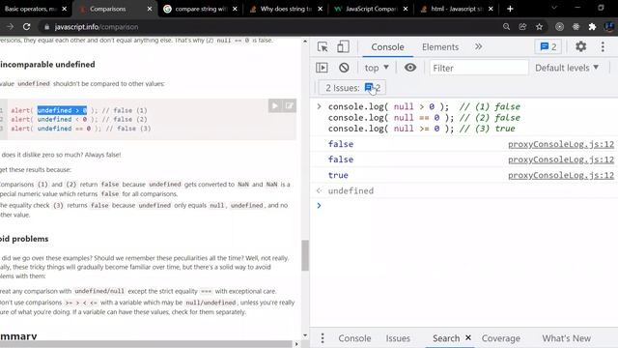Image resolution: width=618 pixels, height=348 pixels.
Task: Select the drawer Issues tab
Action: (398, 338)
